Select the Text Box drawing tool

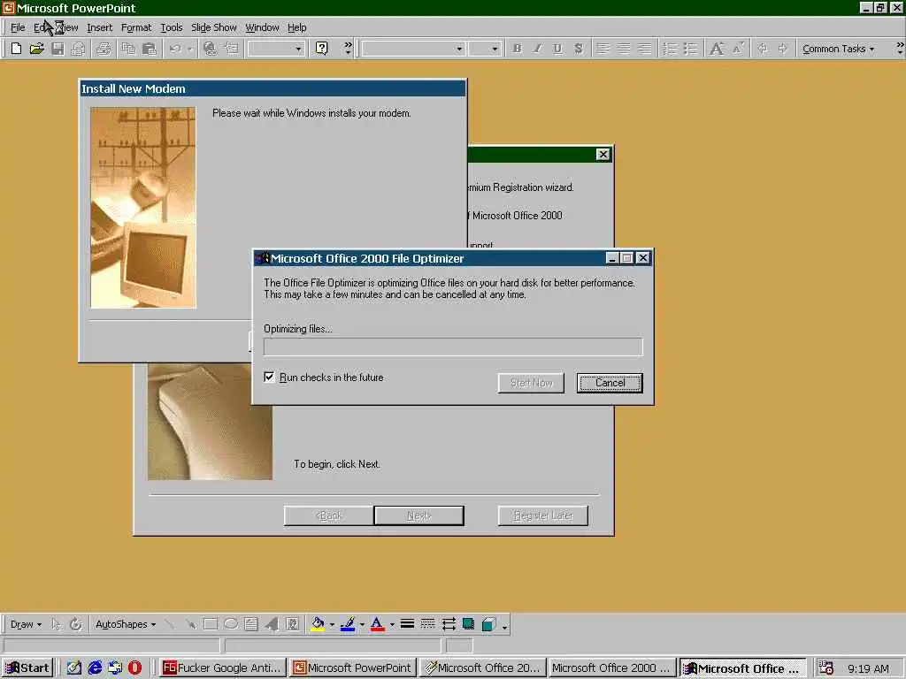click(x=250, y=623)
